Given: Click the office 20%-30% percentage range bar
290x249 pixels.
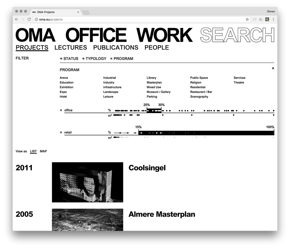Looking at the screenshot, I should [x=154, y=111].
